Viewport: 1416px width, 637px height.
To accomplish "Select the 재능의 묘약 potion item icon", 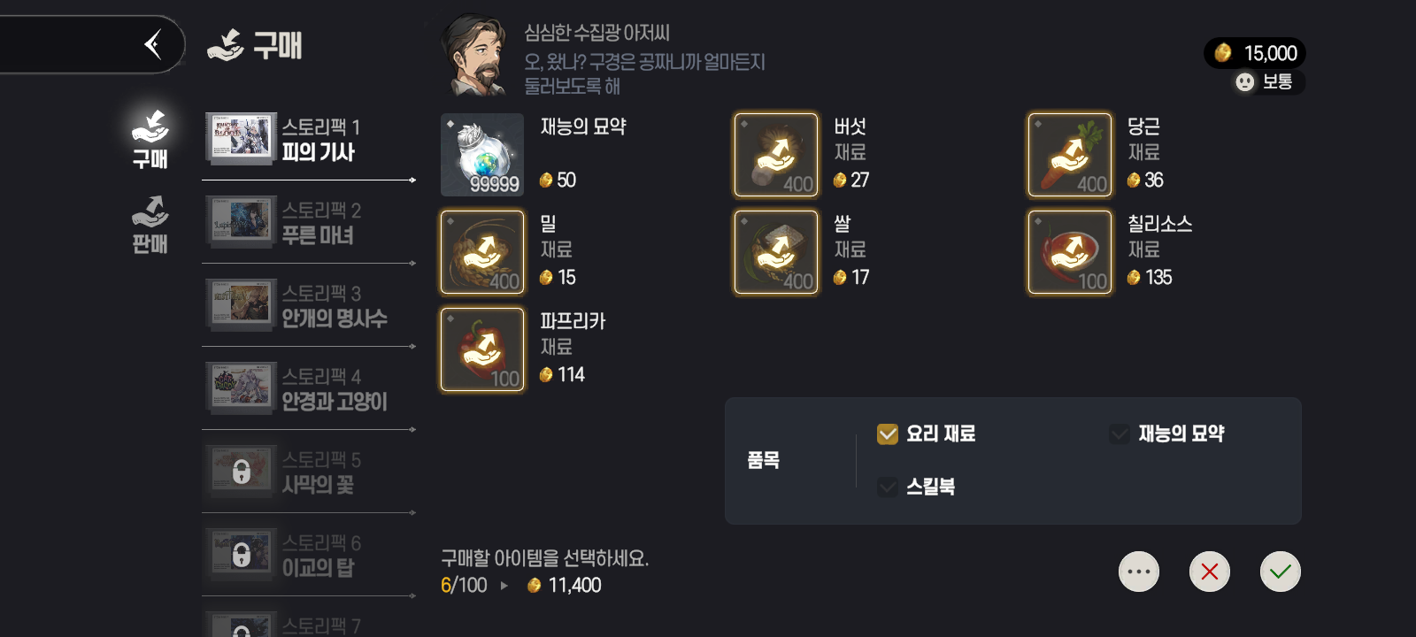I will point(482,155).
